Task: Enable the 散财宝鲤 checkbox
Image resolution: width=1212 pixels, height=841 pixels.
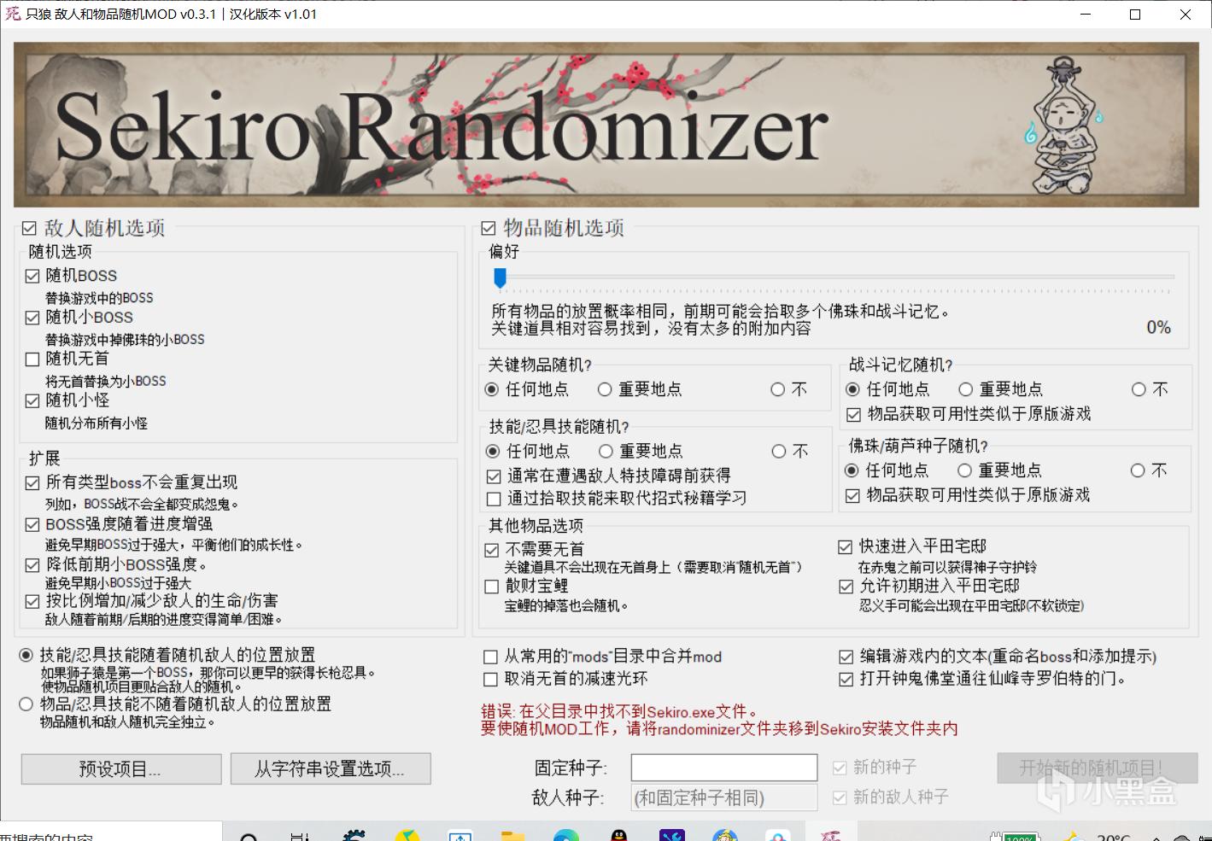Action: 492,587
